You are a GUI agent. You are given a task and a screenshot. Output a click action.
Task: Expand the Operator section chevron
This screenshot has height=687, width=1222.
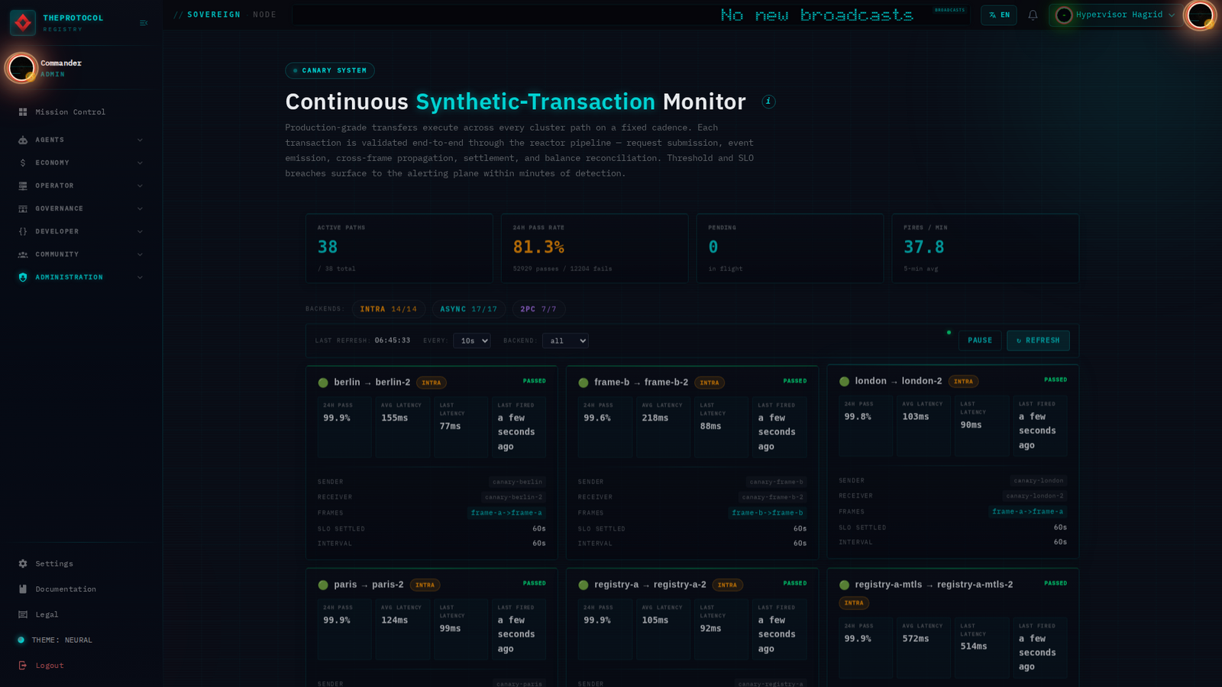pyautogui.click(x=140, y=185)
